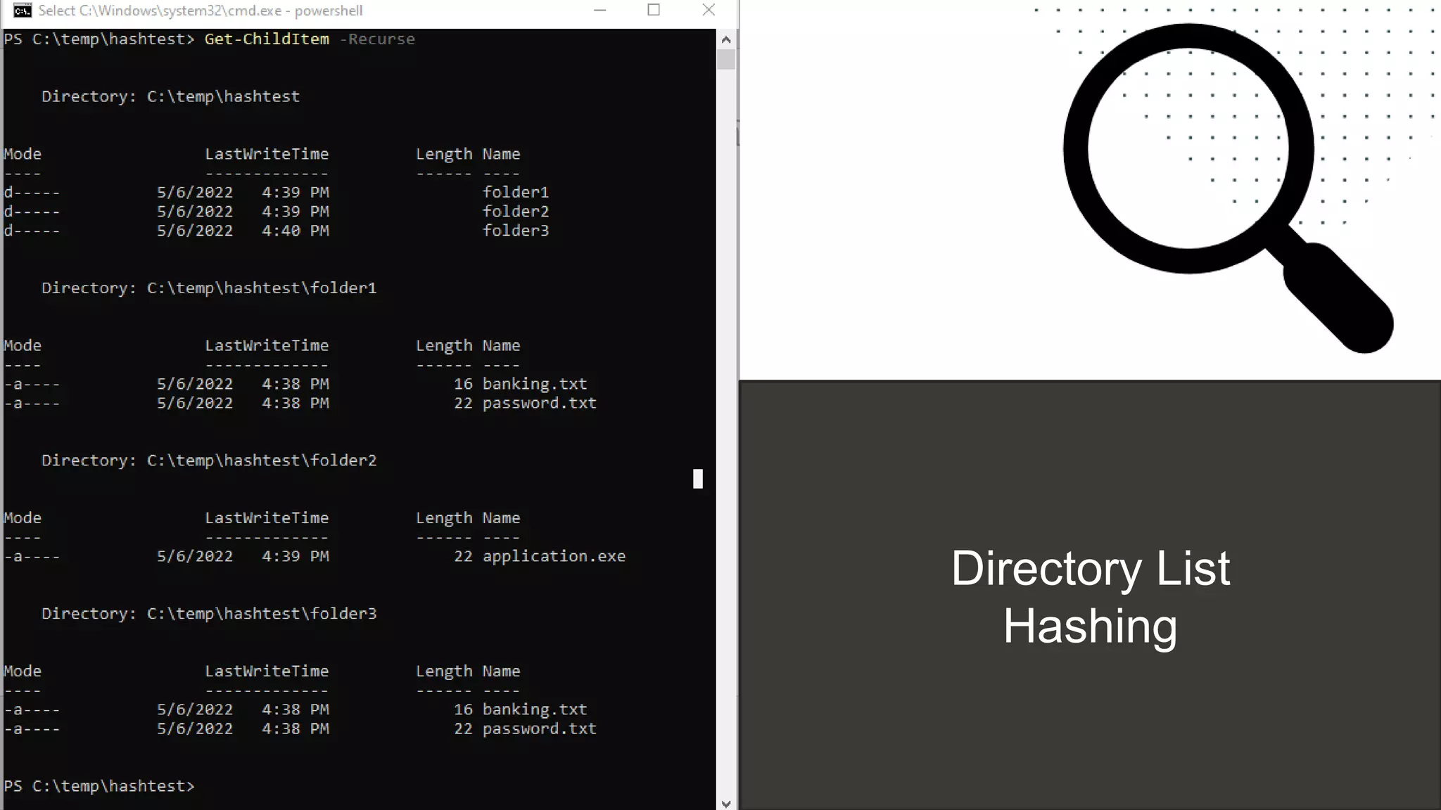
Task: Click the magnifying glass handle
Action: click(x=1338, y=297)
